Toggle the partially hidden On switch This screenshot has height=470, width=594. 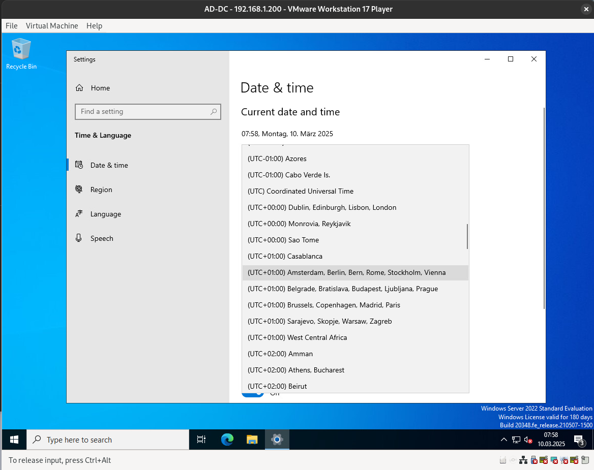point(252,394)
